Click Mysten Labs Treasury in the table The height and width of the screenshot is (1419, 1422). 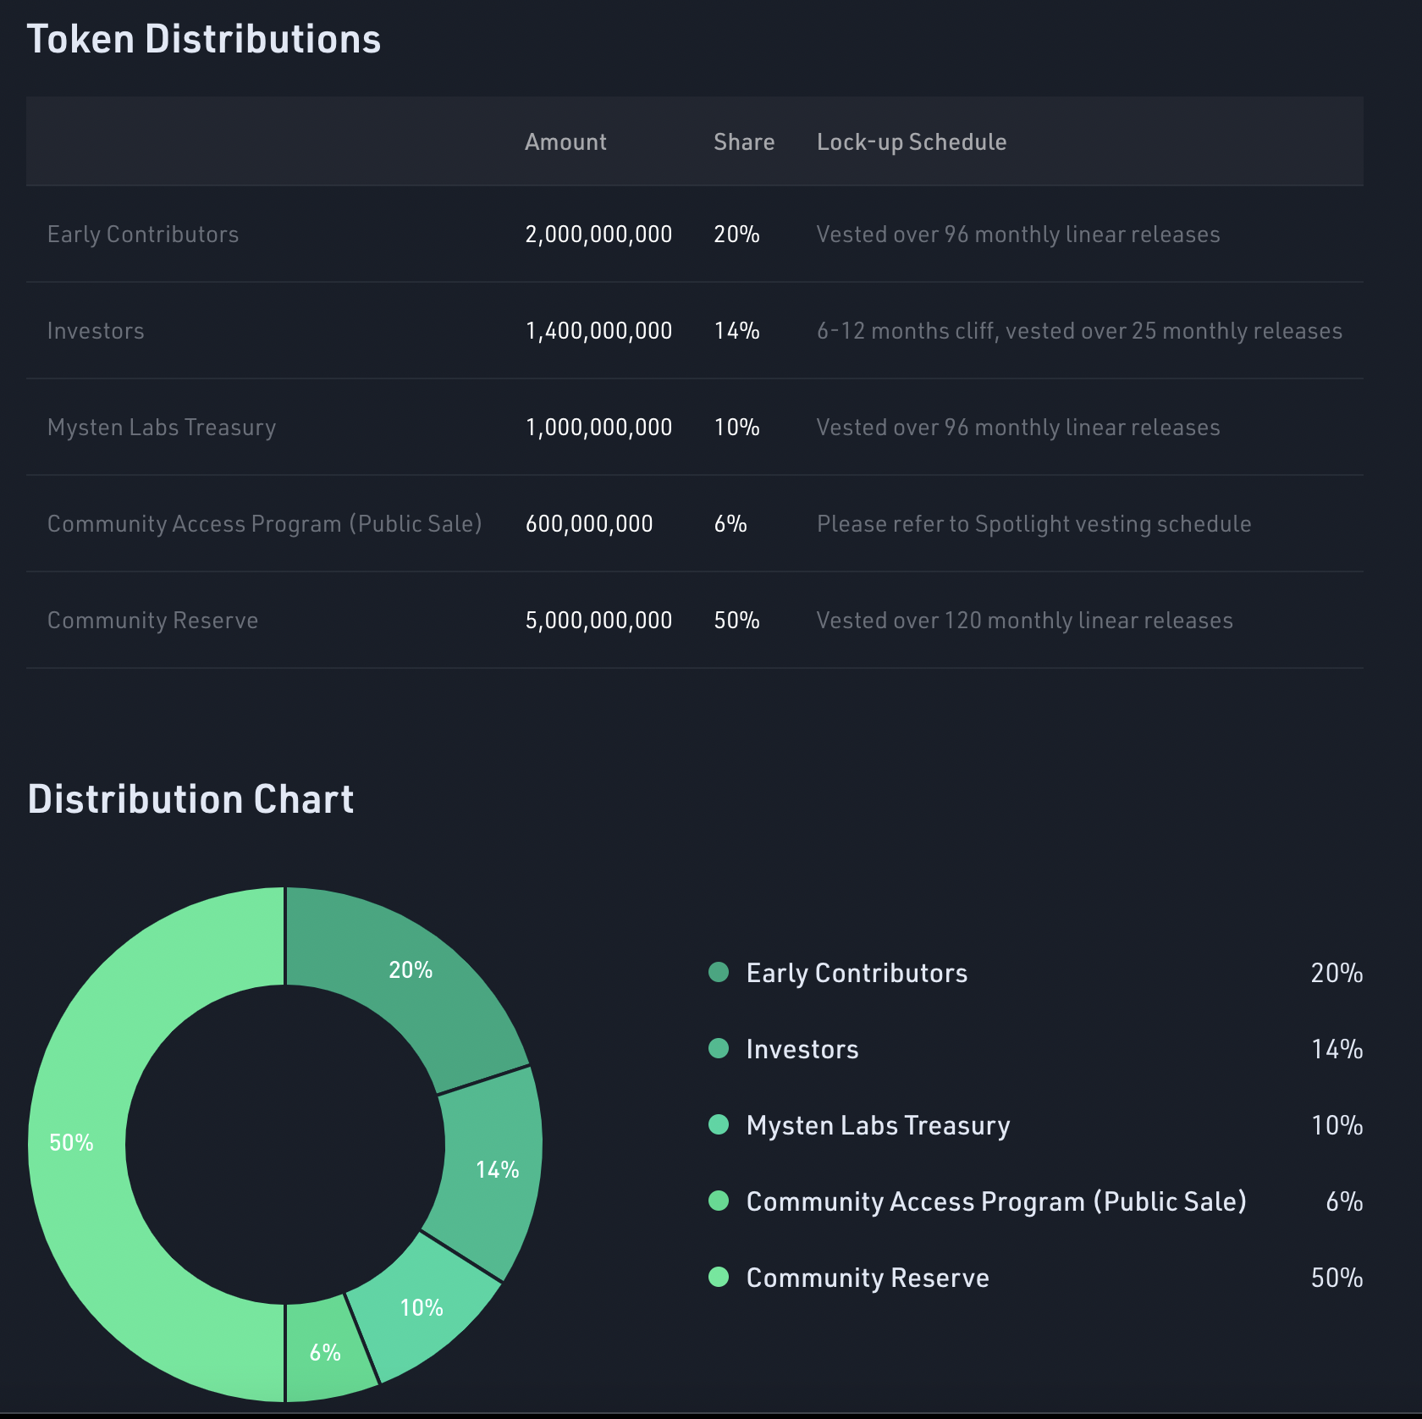(x=162, y=428)
